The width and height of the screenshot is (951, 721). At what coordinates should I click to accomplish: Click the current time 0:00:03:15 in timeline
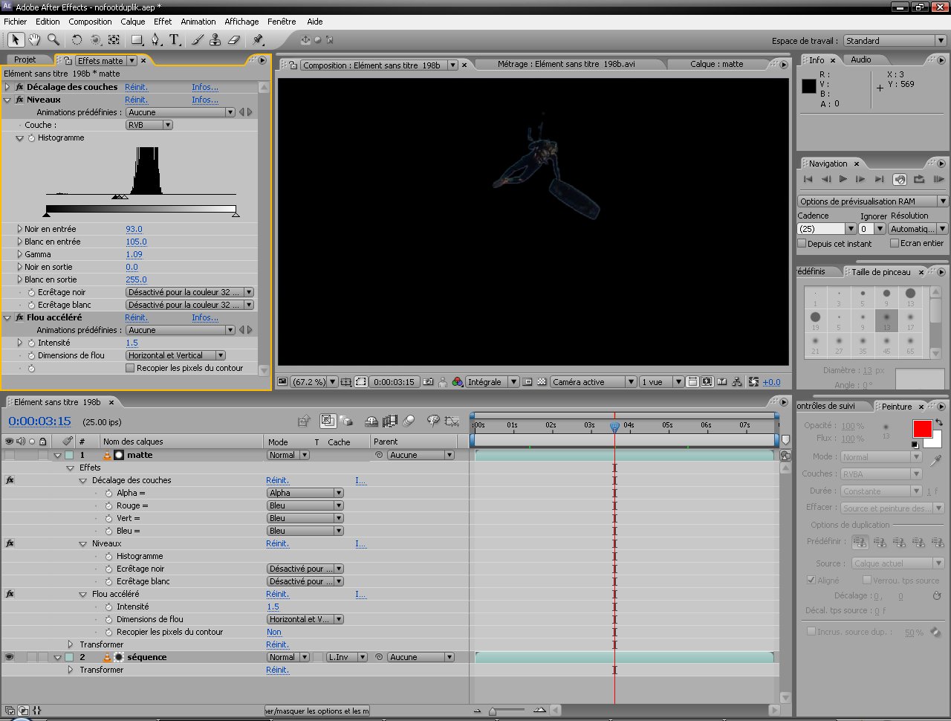pos(39,421)
